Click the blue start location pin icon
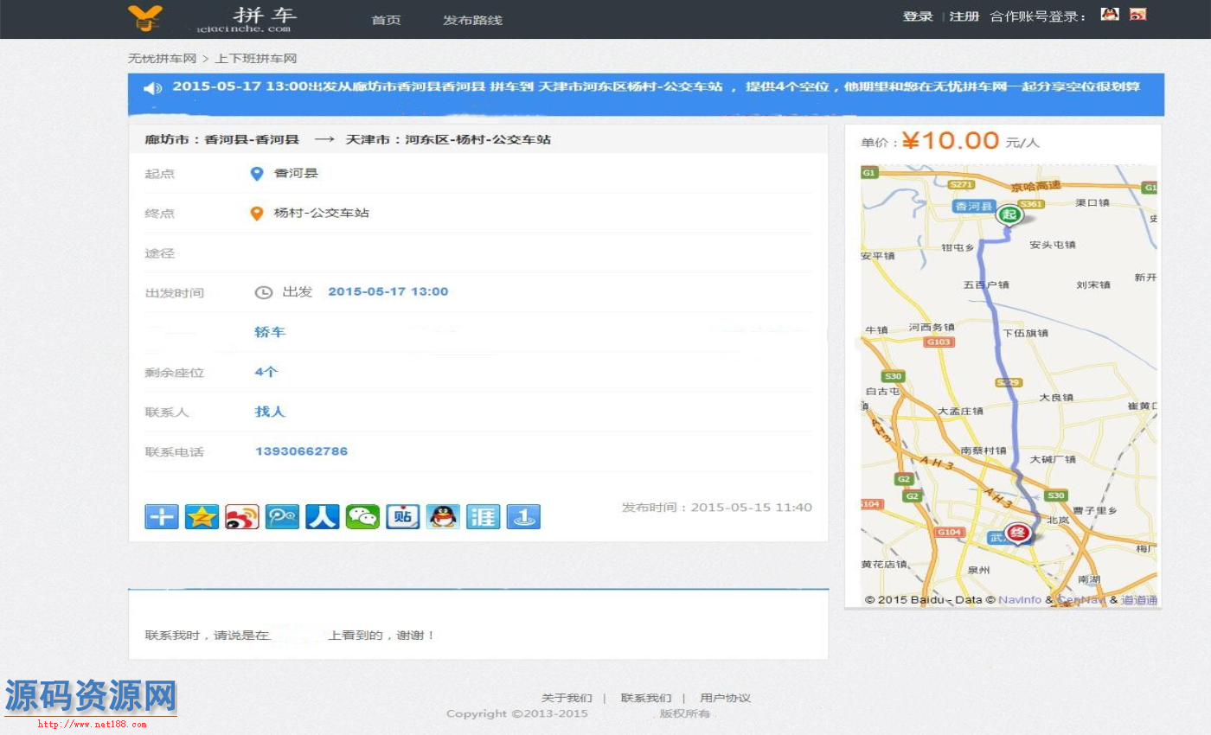 click(256, 174)
